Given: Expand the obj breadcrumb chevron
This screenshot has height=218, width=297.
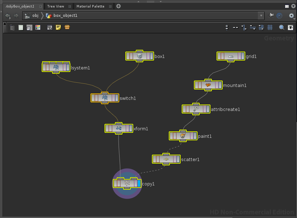Looking at the screenshot, I should pos(42,16).
